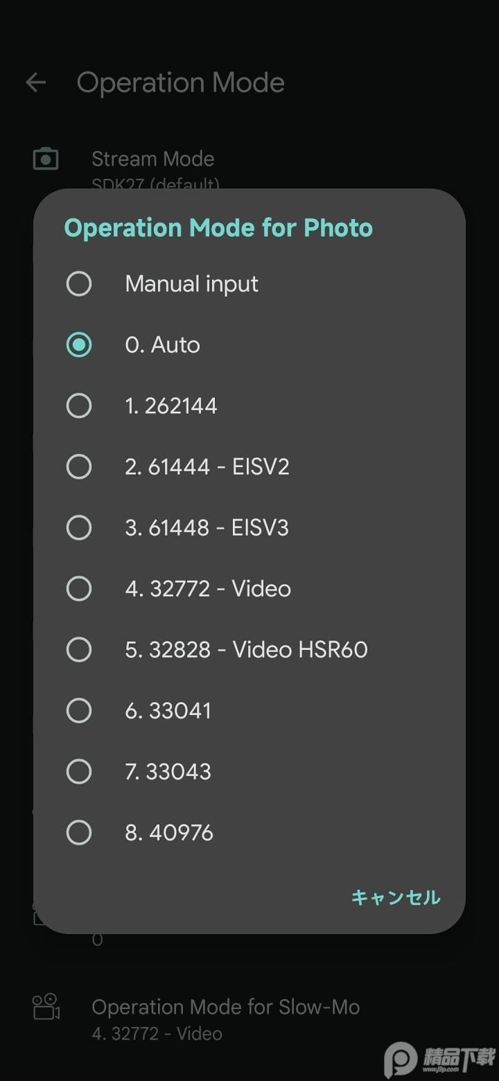499x1081 pixels.
Task: Select the 0. Auto radio button
Action: click(x=78, y=344)
